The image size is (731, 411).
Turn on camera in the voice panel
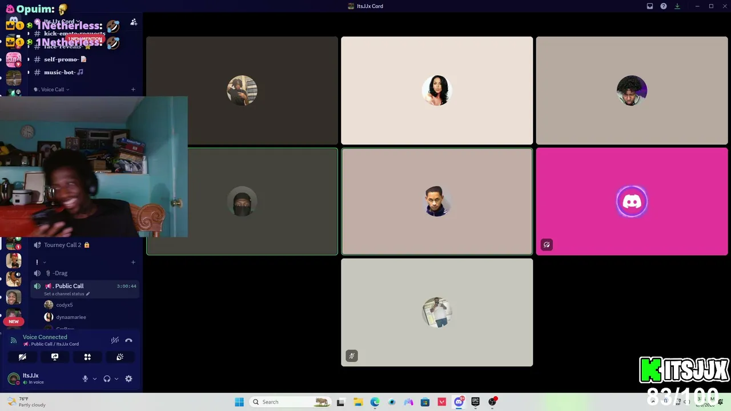pos(22,357)
